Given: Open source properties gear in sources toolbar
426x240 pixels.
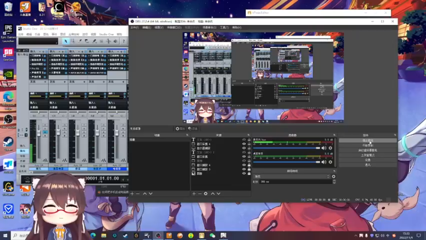Looking at the screenshot, I should pyautogui.click(x=206, y=194).
